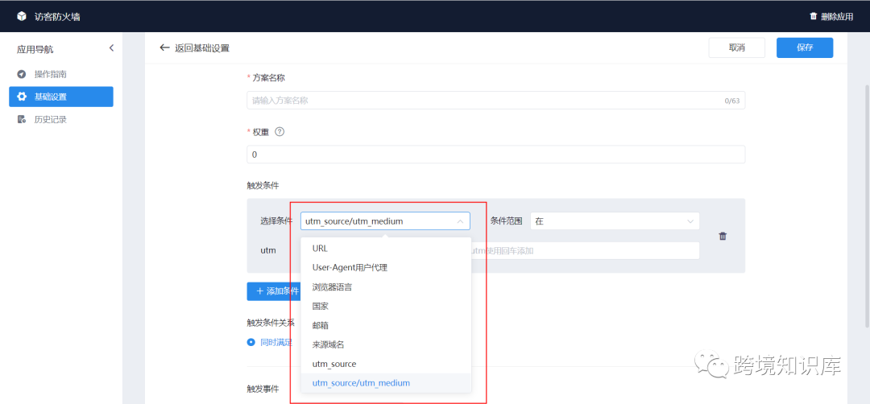Click the page vertical scrollbar
Viewport: 870px width, 404px height.
[x=867, y=205]
